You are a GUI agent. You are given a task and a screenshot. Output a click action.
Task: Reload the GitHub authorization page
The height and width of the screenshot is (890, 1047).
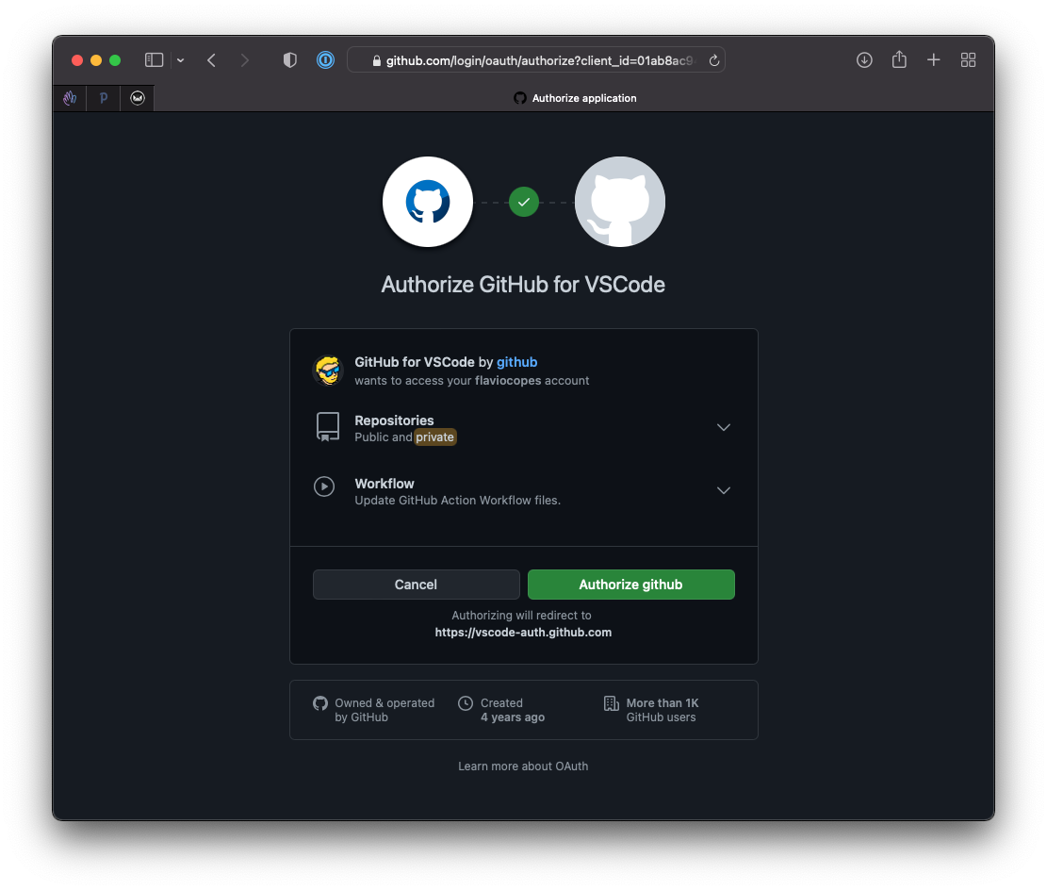(713, 60)
